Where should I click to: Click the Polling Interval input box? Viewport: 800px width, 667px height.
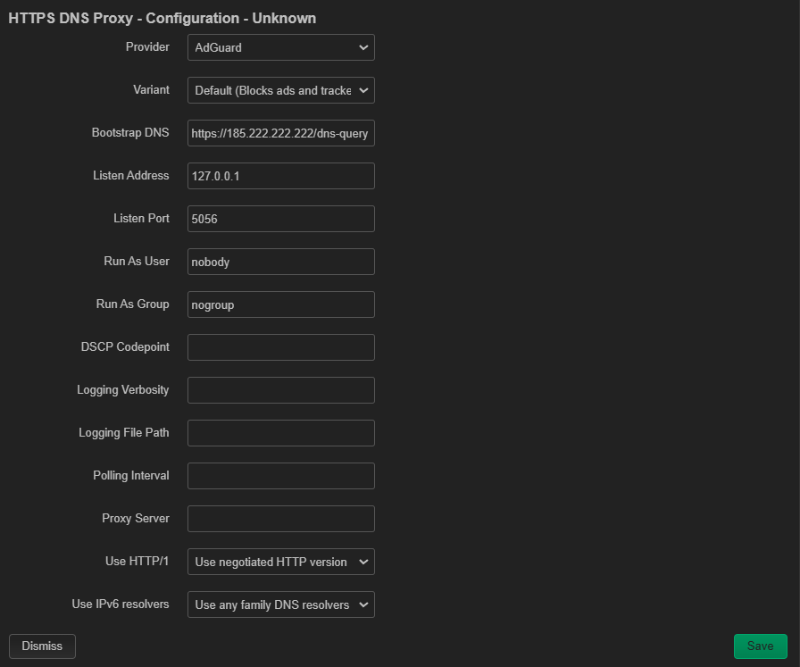pos(280,476)
